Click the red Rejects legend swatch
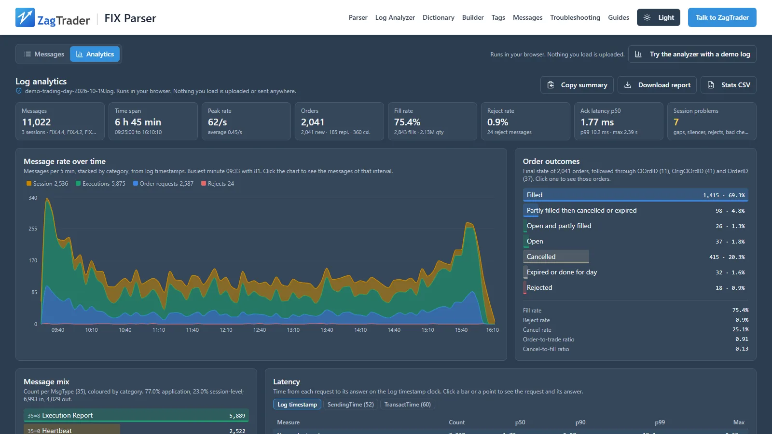This screenshot has height=434, width=772. [x=204, y=184]
